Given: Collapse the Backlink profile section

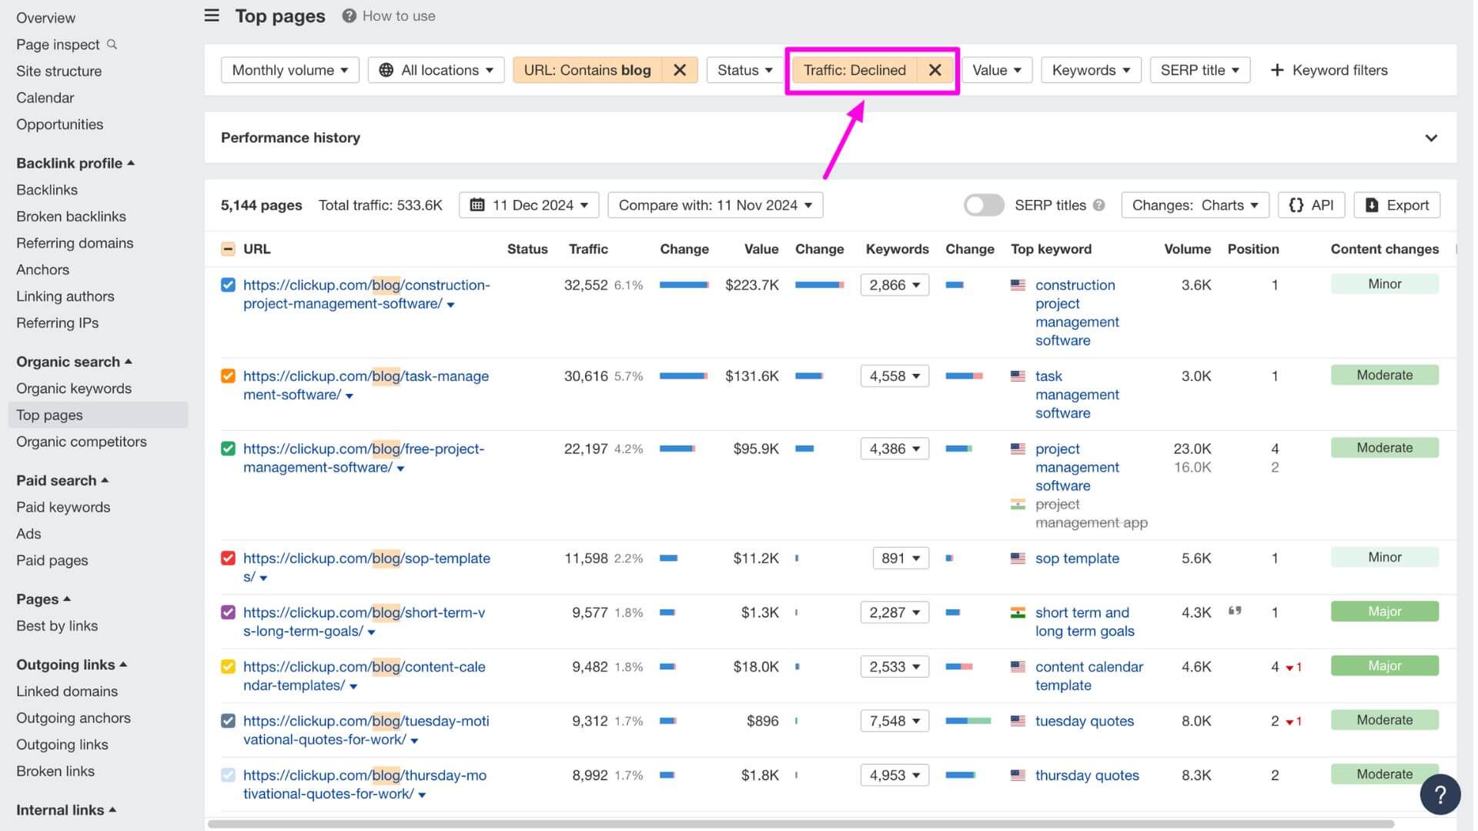Looking at the screenshot, I should (x=75, y=163).
